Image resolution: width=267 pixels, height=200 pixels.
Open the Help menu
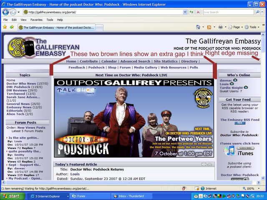tap(60, 20)
